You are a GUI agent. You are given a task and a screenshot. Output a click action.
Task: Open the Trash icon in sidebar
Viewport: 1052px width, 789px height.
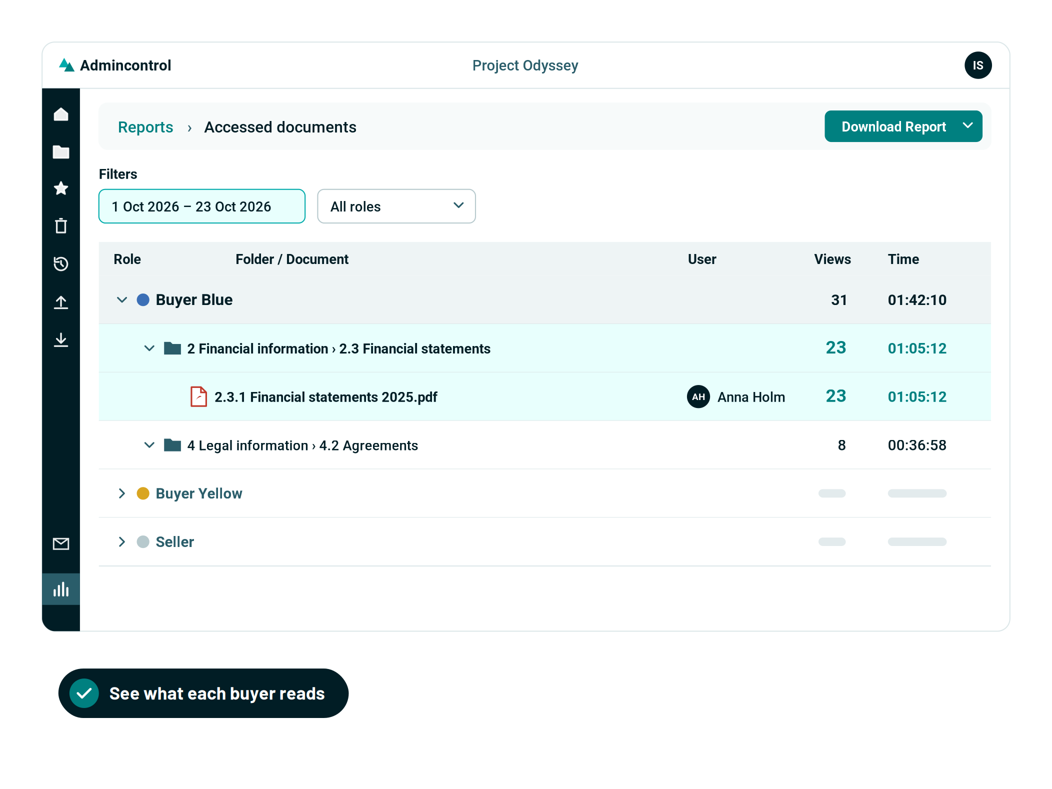[61, 225]
